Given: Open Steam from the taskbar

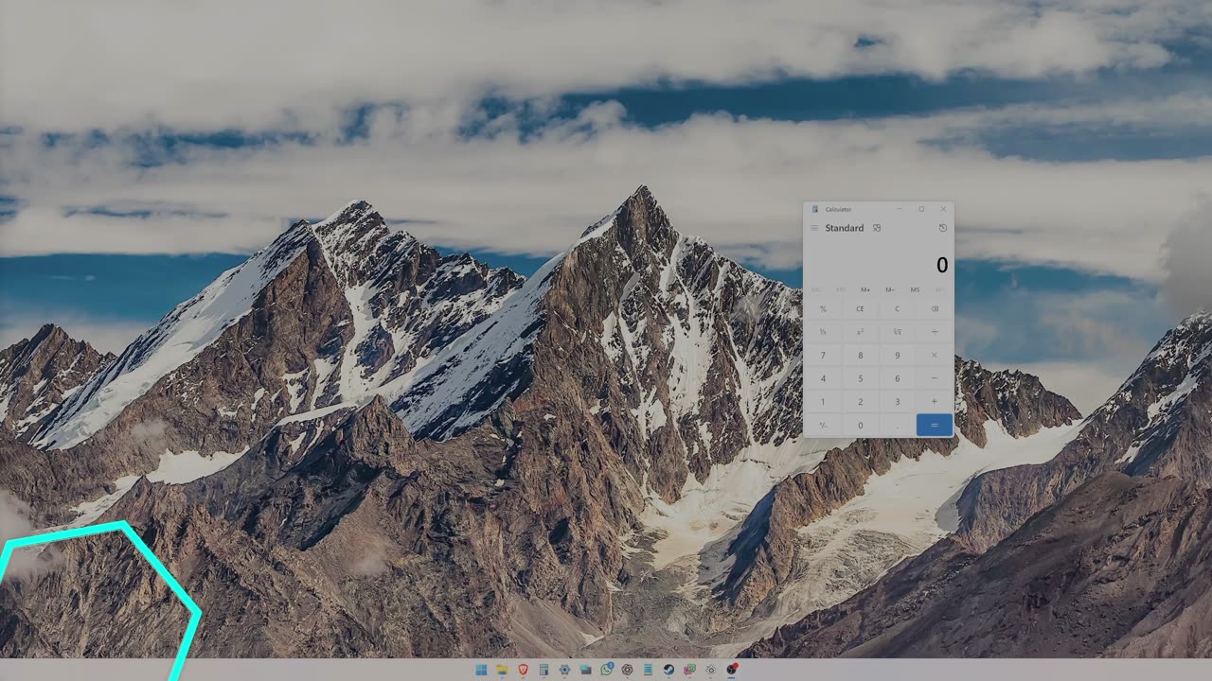Looking at the screenshot, I should pyautogui.click(x=668, y=670).
